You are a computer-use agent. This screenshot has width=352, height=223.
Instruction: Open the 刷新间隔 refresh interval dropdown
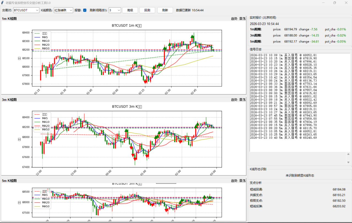(115, 10)
